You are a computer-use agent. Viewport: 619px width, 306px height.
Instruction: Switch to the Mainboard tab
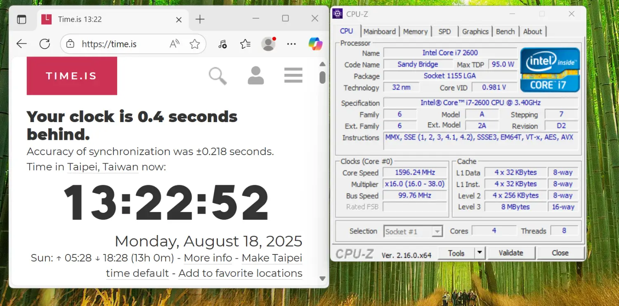[x=380, y=31]
